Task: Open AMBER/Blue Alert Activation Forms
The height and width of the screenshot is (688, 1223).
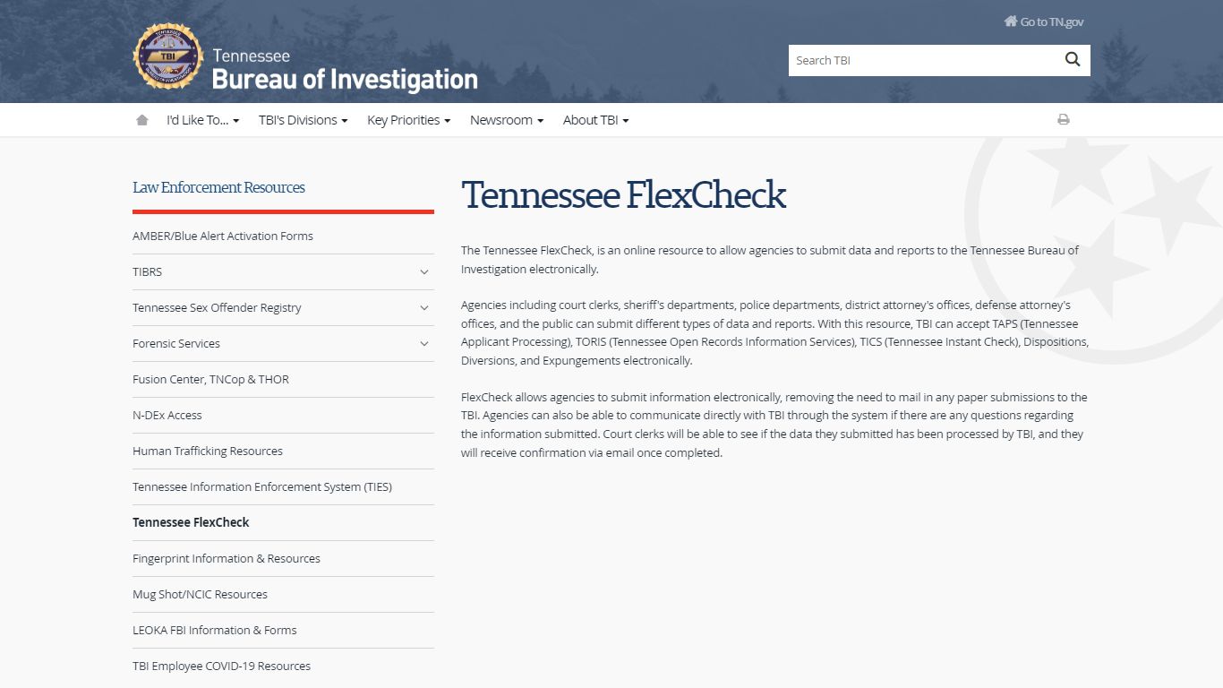Action: (x=223, y=236)
